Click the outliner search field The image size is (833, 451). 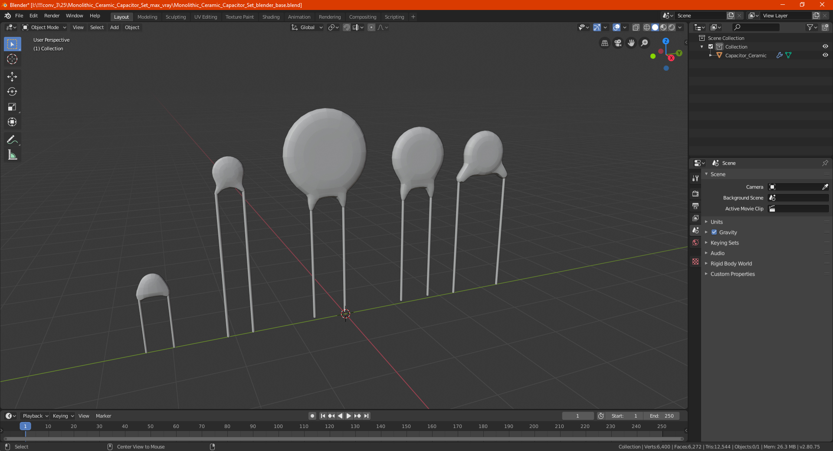[x=755, y=27]
